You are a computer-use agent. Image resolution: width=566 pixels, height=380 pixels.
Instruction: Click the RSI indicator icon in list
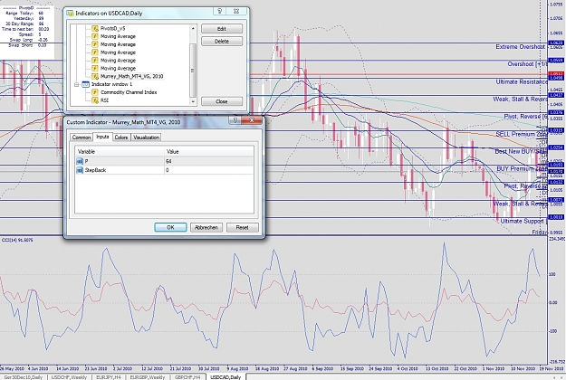tap(95, 100)
